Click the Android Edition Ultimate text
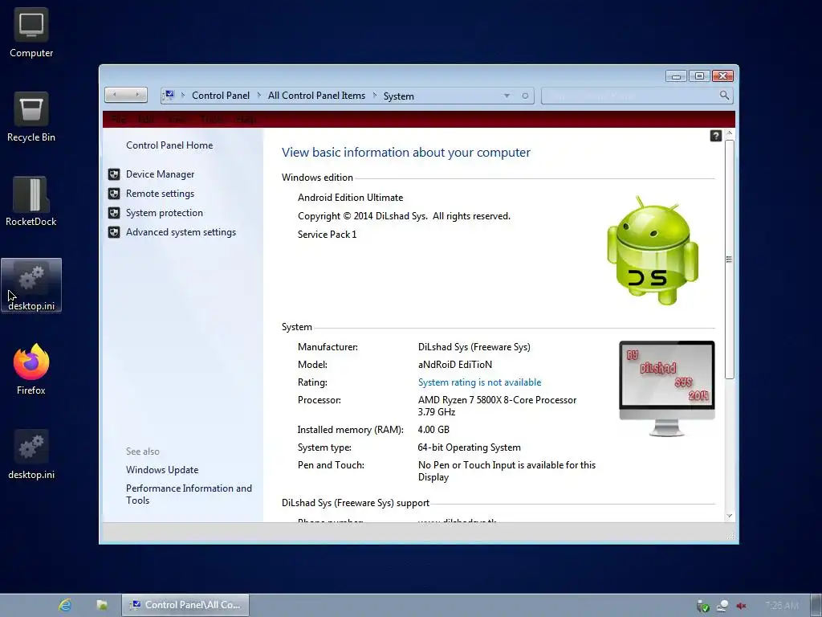 click(350, 198)
